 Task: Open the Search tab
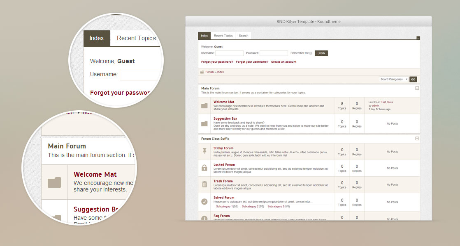coord(244,36)
